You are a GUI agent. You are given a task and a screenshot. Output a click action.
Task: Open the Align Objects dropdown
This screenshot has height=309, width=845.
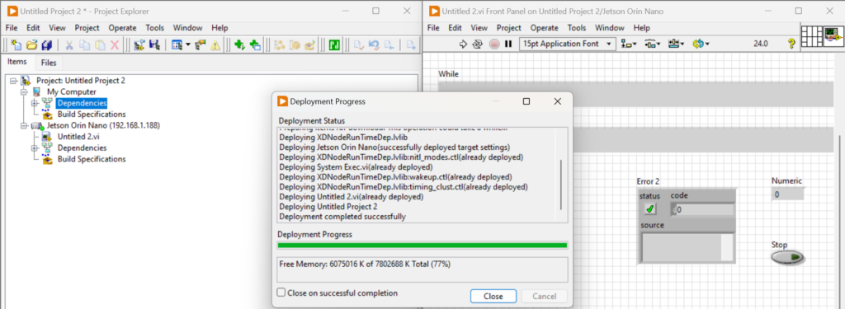pyautogui.click(x=628, y=44)
